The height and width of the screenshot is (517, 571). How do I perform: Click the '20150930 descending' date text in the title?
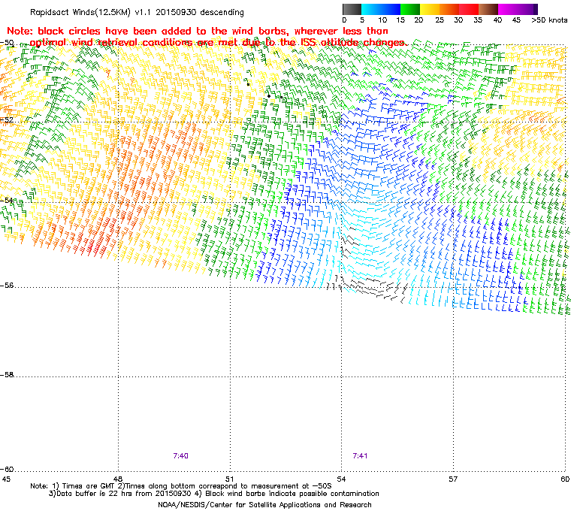point(200,12)
